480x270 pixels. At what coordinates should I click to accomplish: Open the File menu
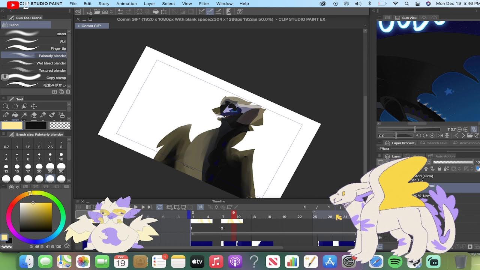coord(73,4)
